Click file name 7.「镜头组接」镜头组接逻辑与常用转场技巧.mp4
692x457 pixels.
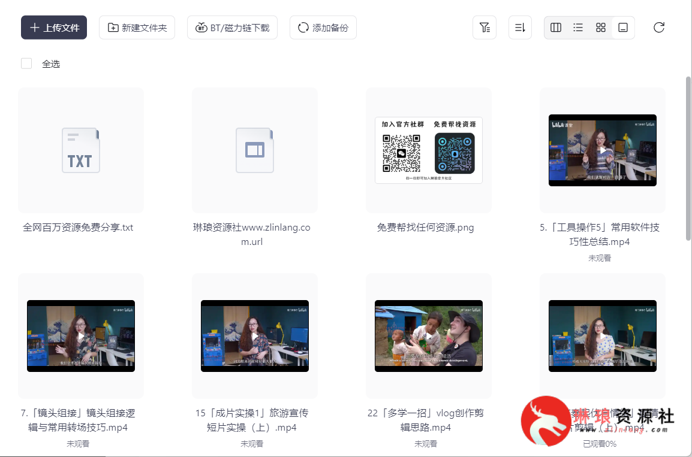[78, 420]
